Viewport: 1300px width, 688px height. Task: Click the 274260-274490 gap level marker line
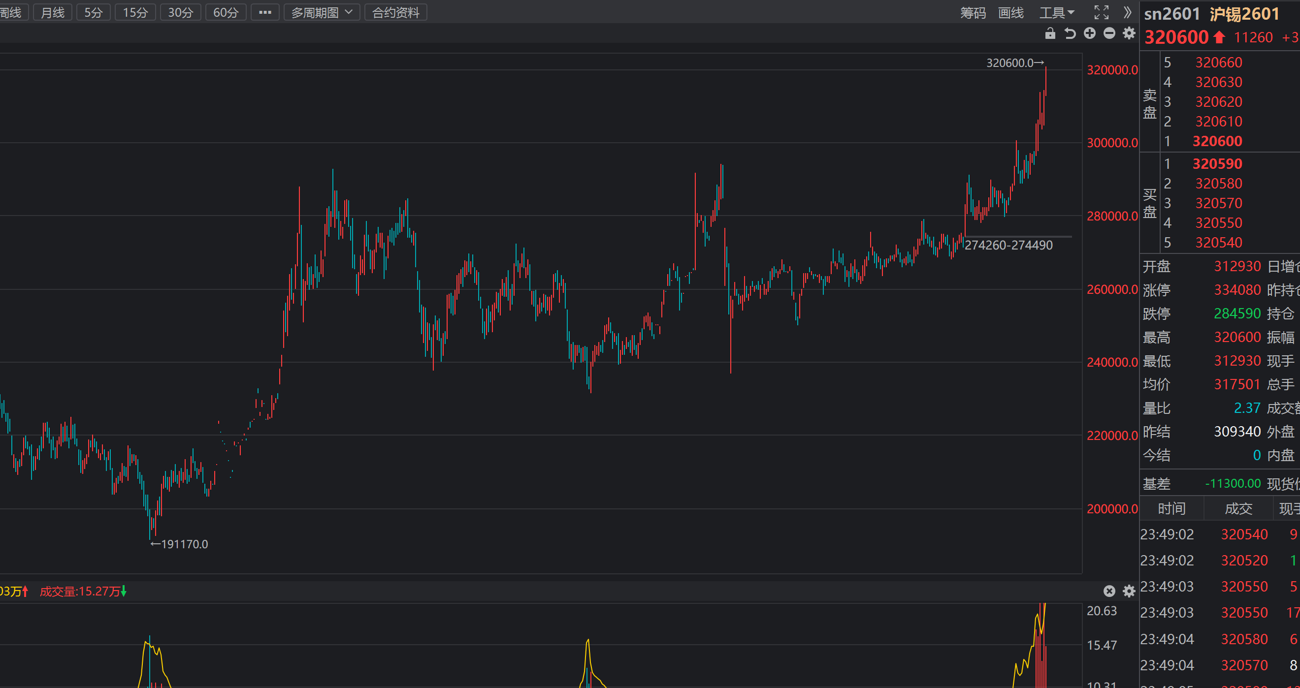pos(1017,237)
